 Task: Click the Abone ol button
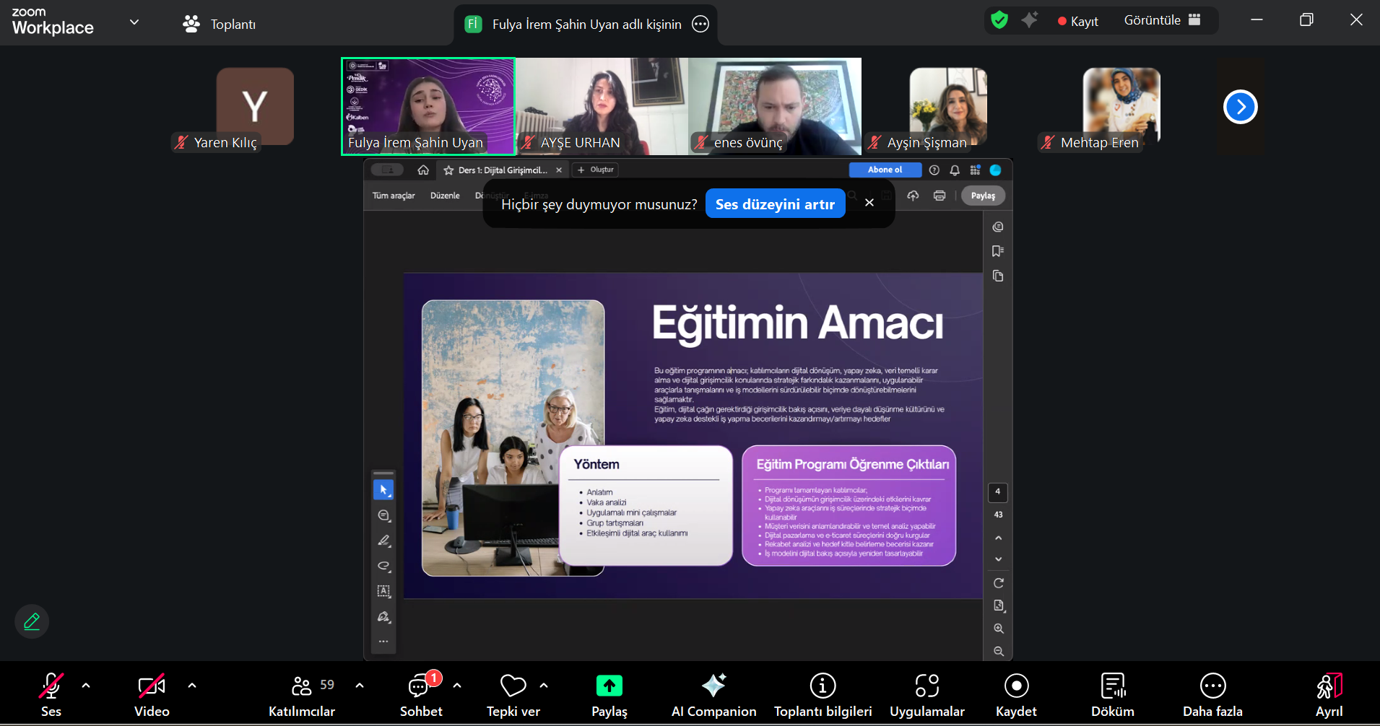[885, 170]
